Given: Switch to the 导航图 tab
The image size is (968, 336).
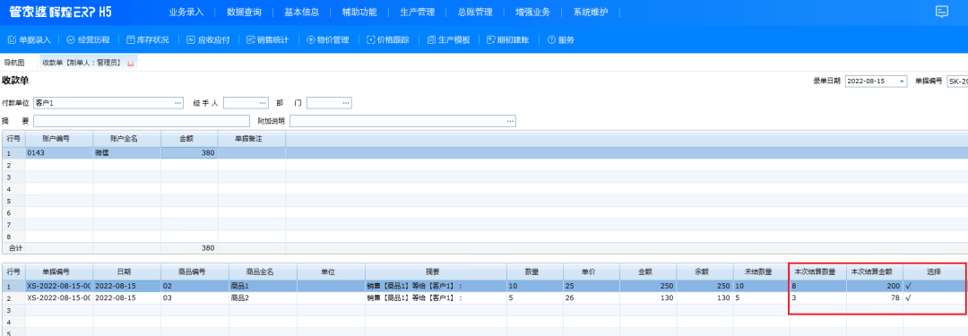Looking at the screenshot, I should click(14, 63).
